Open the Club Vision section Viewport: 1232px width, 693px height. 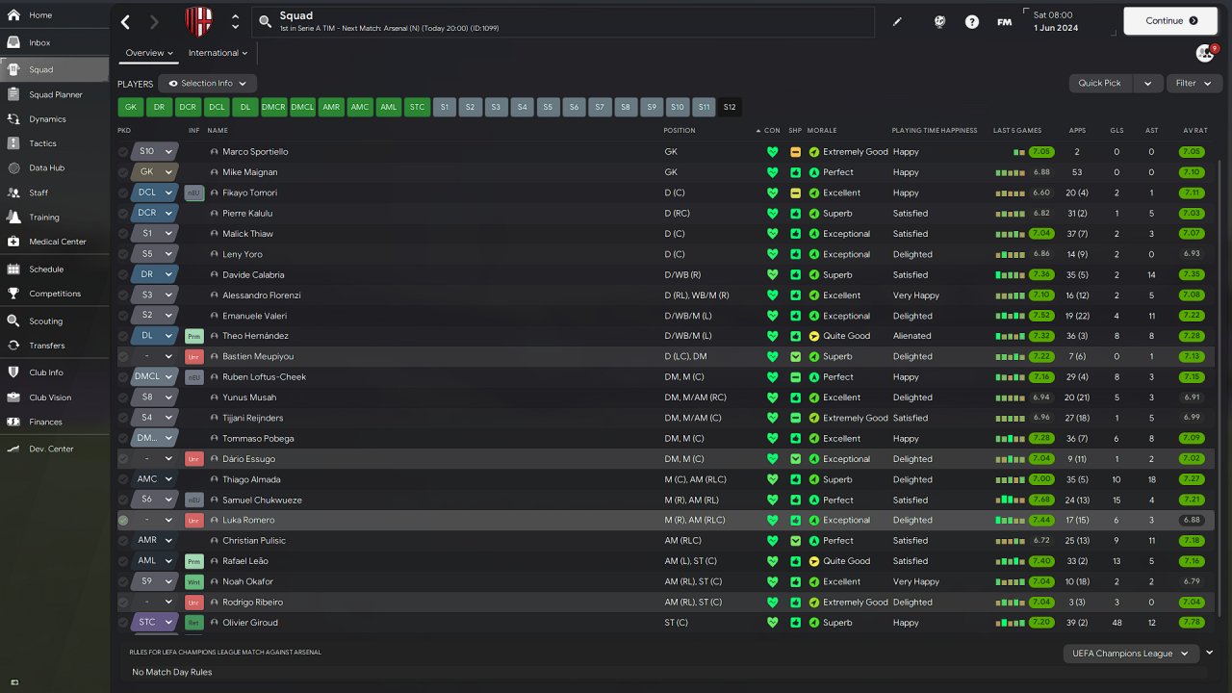click(54, 398)
